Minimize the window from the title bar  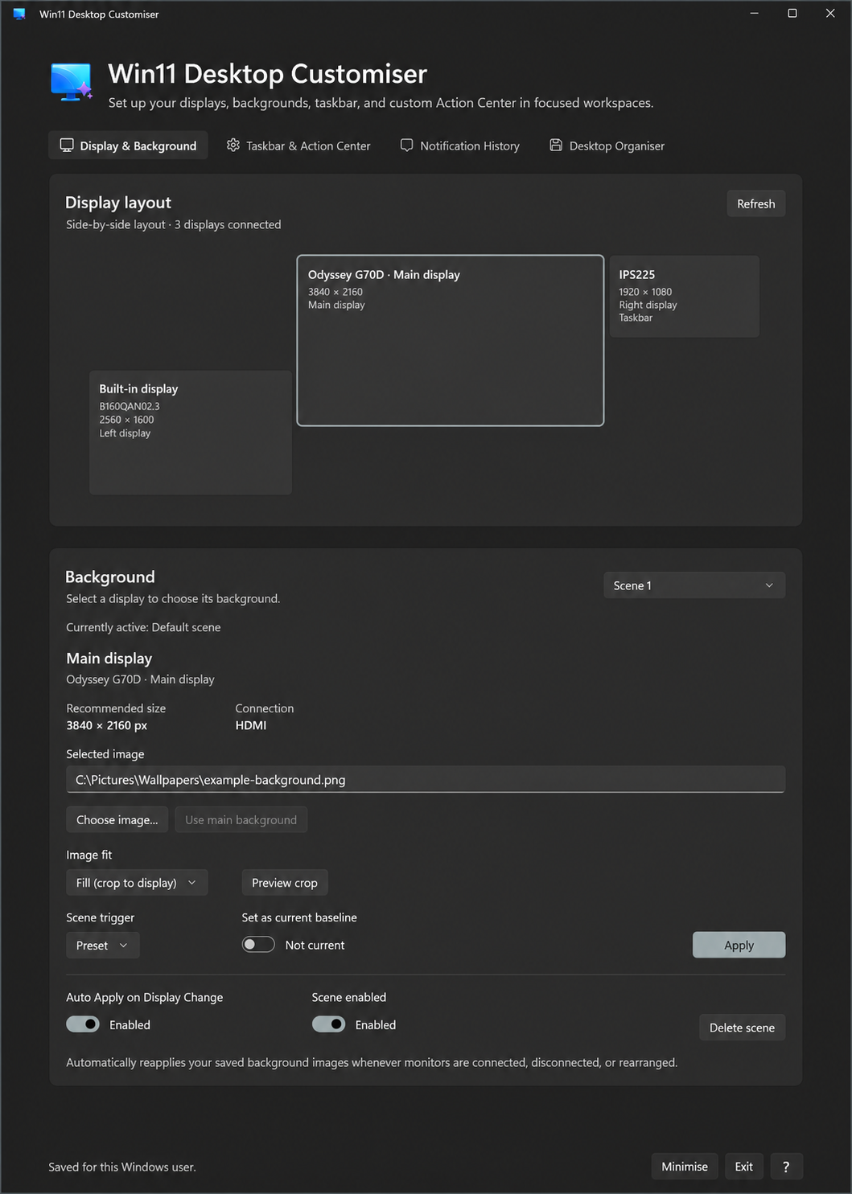point(755,13)
